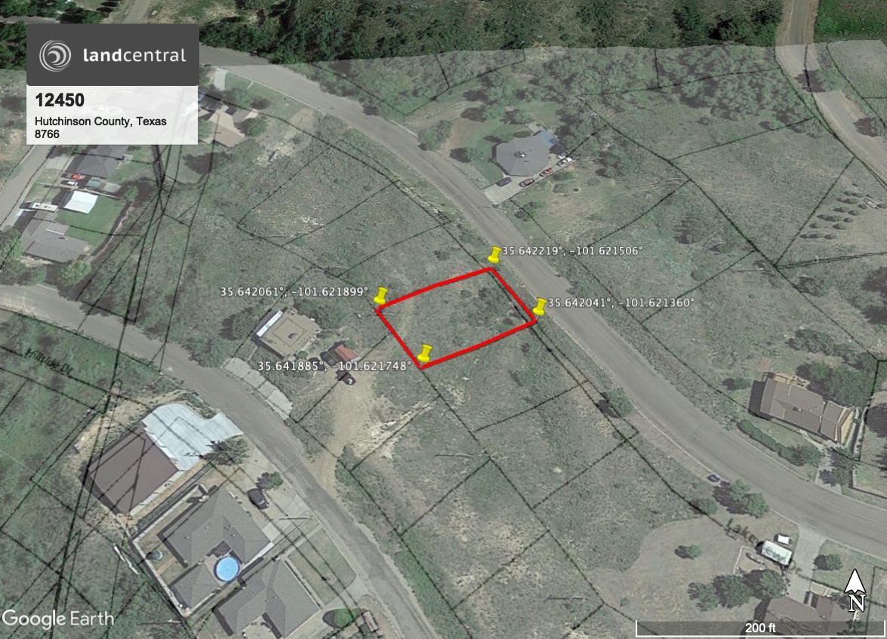Viewport: 887px width, 639px height.
Task: Click the 200 ft scale bar
Action: coord(760,628)
